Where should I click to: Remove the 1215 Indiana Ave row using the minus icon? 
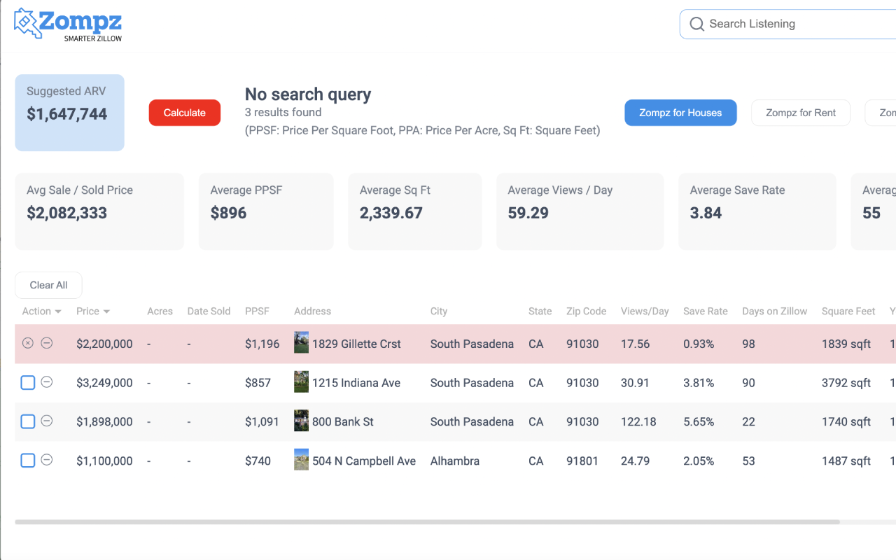[x=47, y=382]
